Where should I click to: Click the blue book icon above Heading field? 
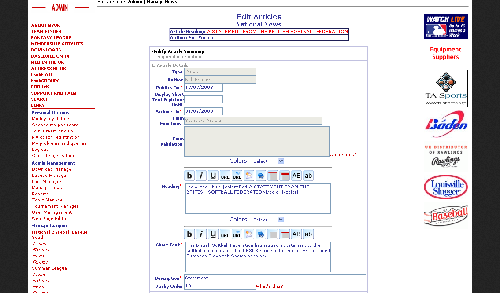tap(261, 176)
